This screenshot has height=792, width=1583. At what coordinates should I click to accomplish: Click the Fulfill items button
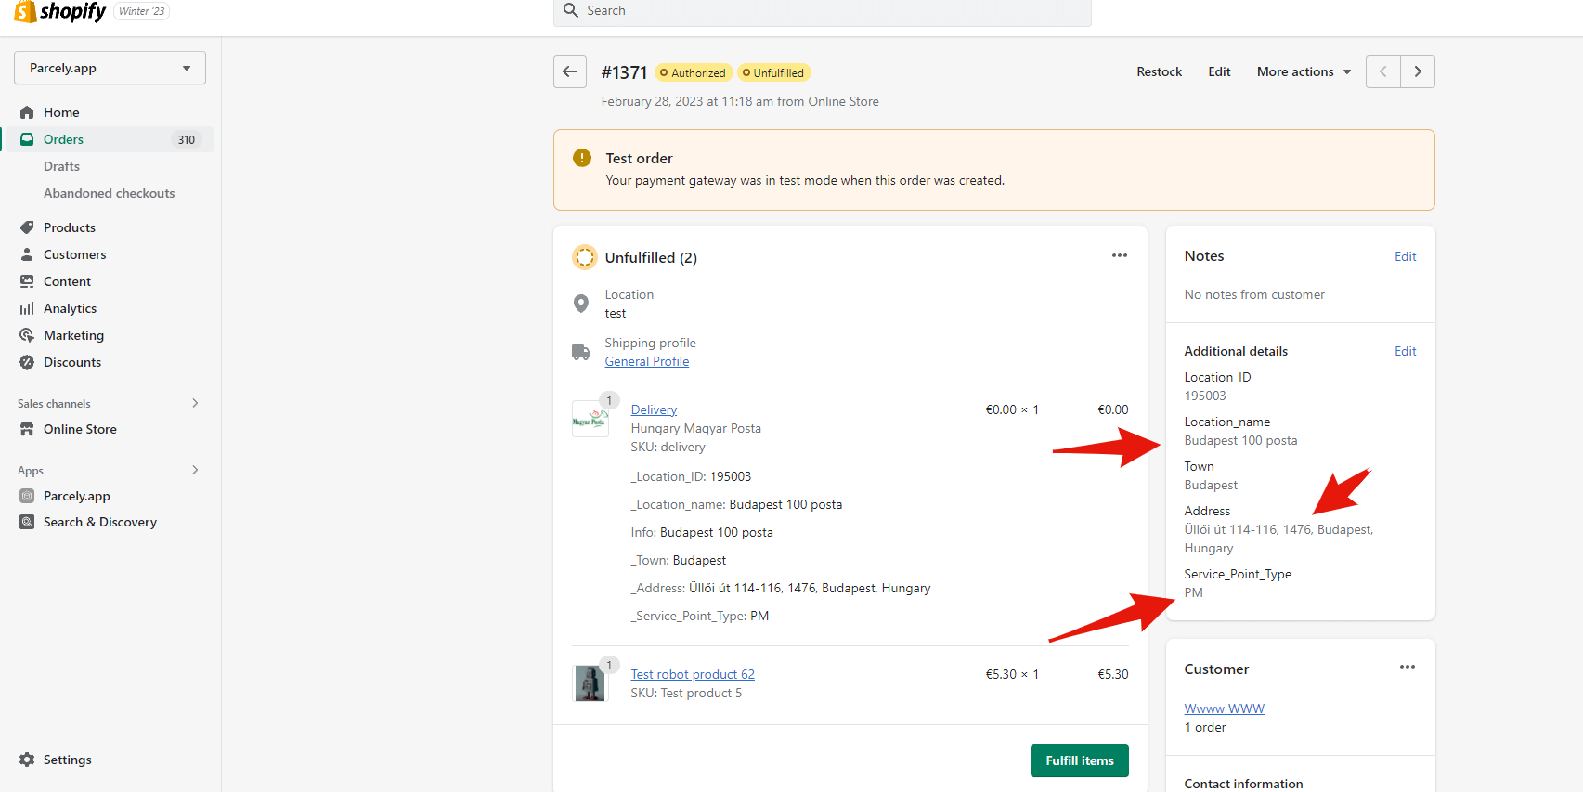click(x=1080, y=760)
